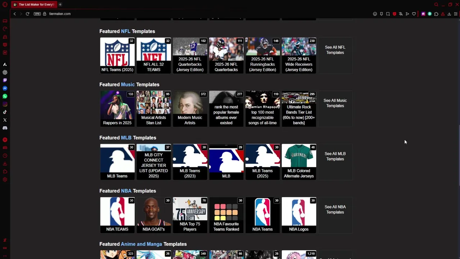Open the NBA Logos template
The width and height of the screenshot is (460, 259).
click(299, 215)
